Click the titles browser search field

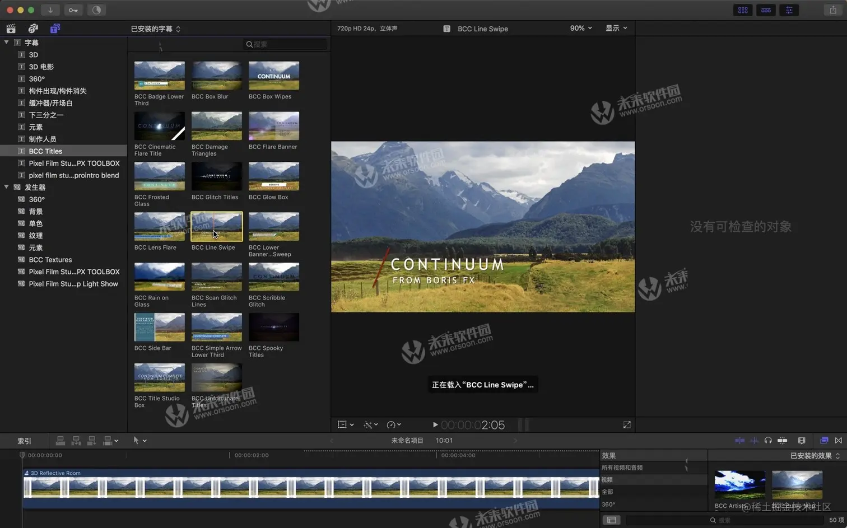pyautogui.click(x=285, y=44)
